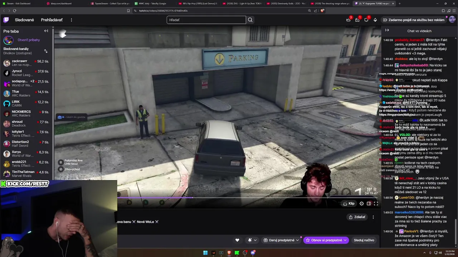The width and height of the screenshot is (458, 257).
Task: Toggle theatre mode on the player
Action: point(369,203)
